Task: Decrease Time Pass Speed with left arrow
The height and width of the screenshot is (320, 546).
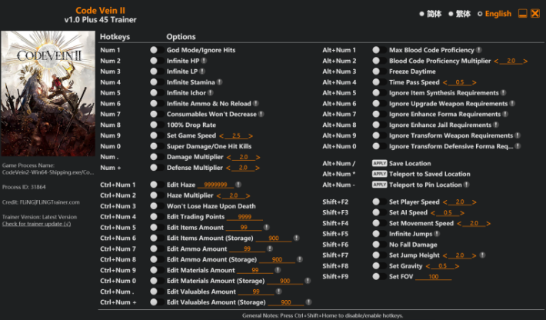Action: coord(445,82)
